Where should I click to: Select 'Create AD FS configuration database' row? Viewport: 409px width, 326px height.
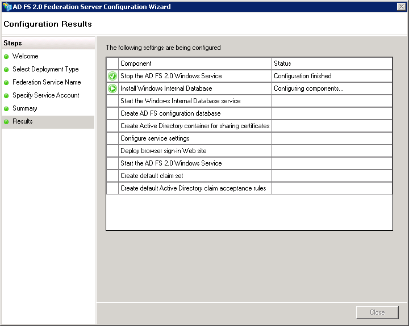249,113
